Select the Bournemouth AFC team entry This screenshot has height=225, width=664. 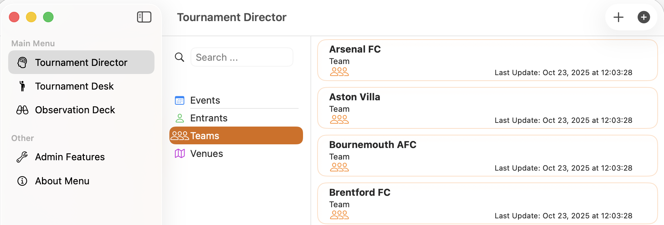tap(487, 155)
